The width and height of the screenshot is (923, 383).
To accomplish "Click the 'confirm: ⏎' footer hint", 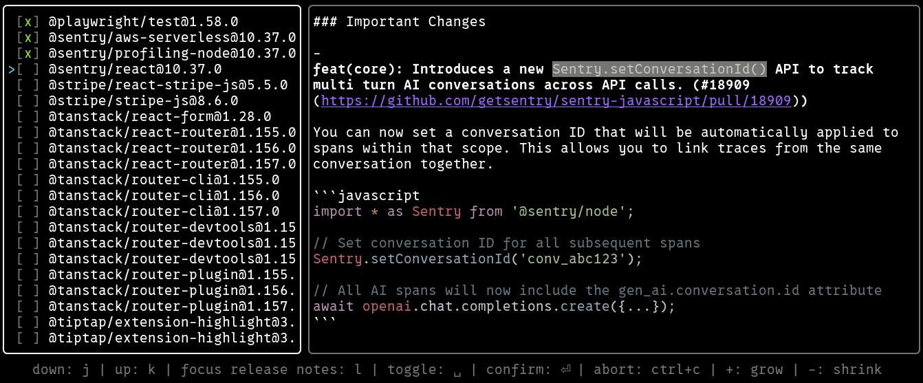I will click(528, 370).
